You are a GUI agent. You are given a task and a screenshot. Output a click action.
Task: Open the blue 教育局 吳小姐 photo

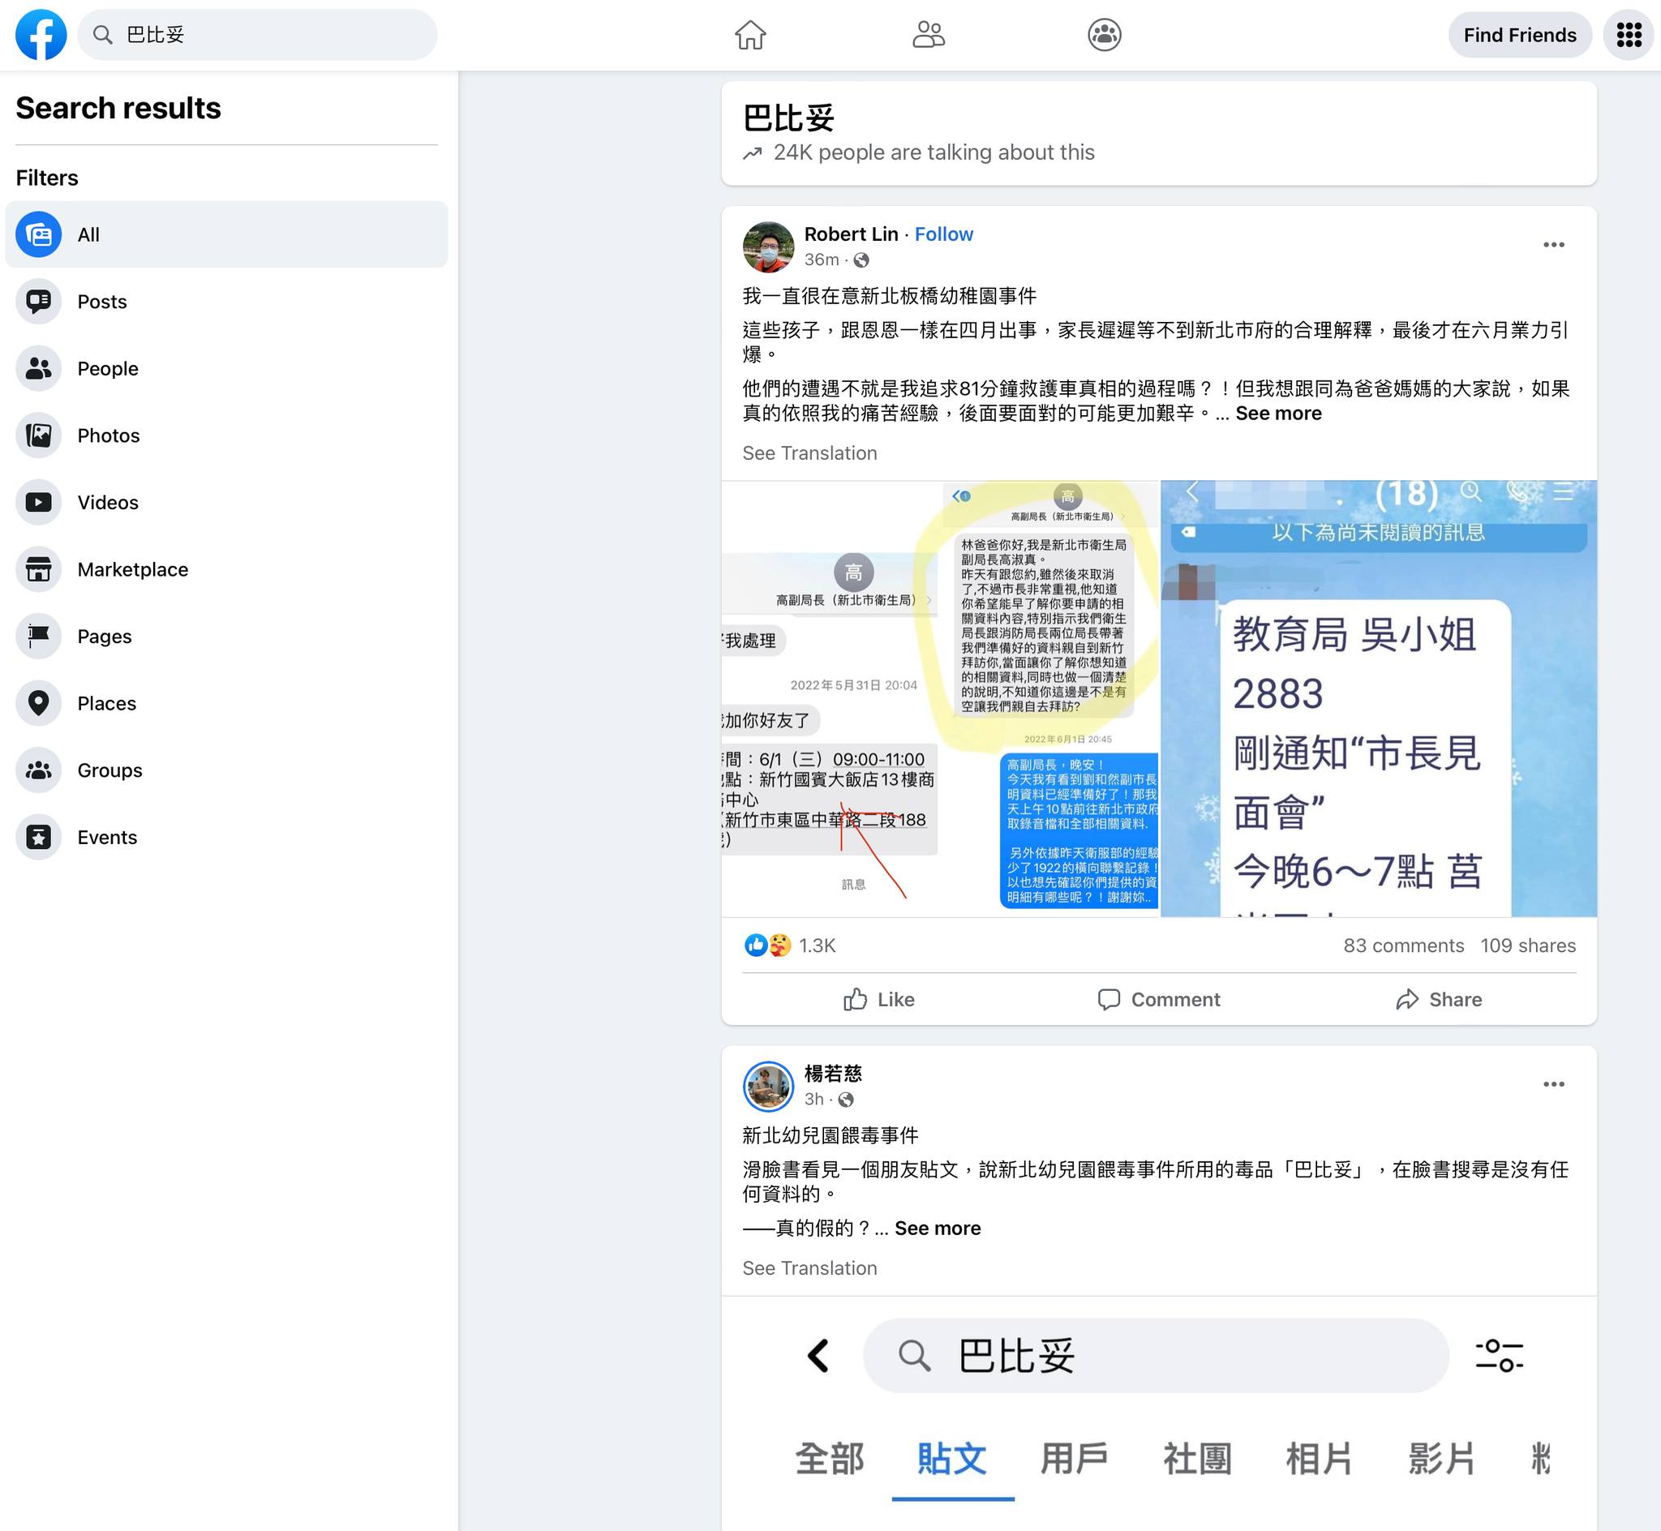1379,698
